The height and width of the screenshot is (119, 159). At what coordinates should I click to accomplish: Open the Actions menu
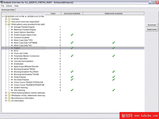9,6
